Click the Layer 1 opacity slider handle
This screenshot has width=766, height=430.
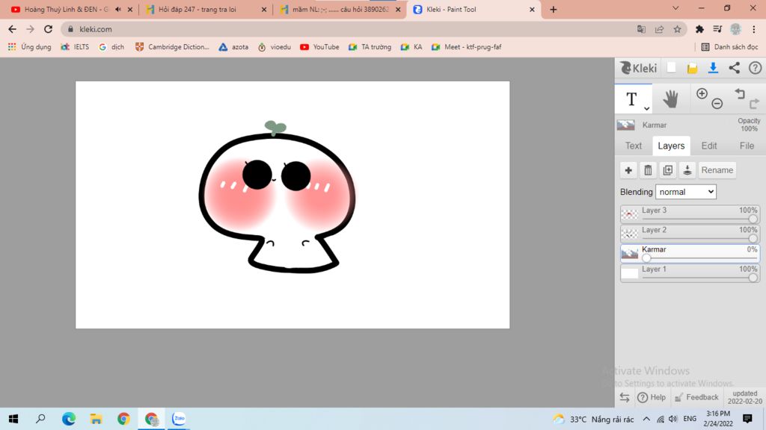(x=753, y=278)
